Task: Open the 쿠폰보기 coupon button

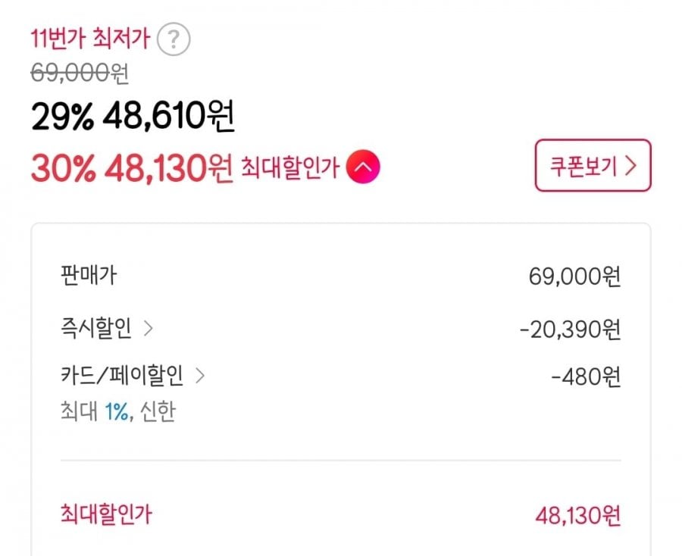Action: 593,166
